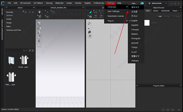Collapse the Property Editor with its arrow
183x112 pixels.
point(137,86)
